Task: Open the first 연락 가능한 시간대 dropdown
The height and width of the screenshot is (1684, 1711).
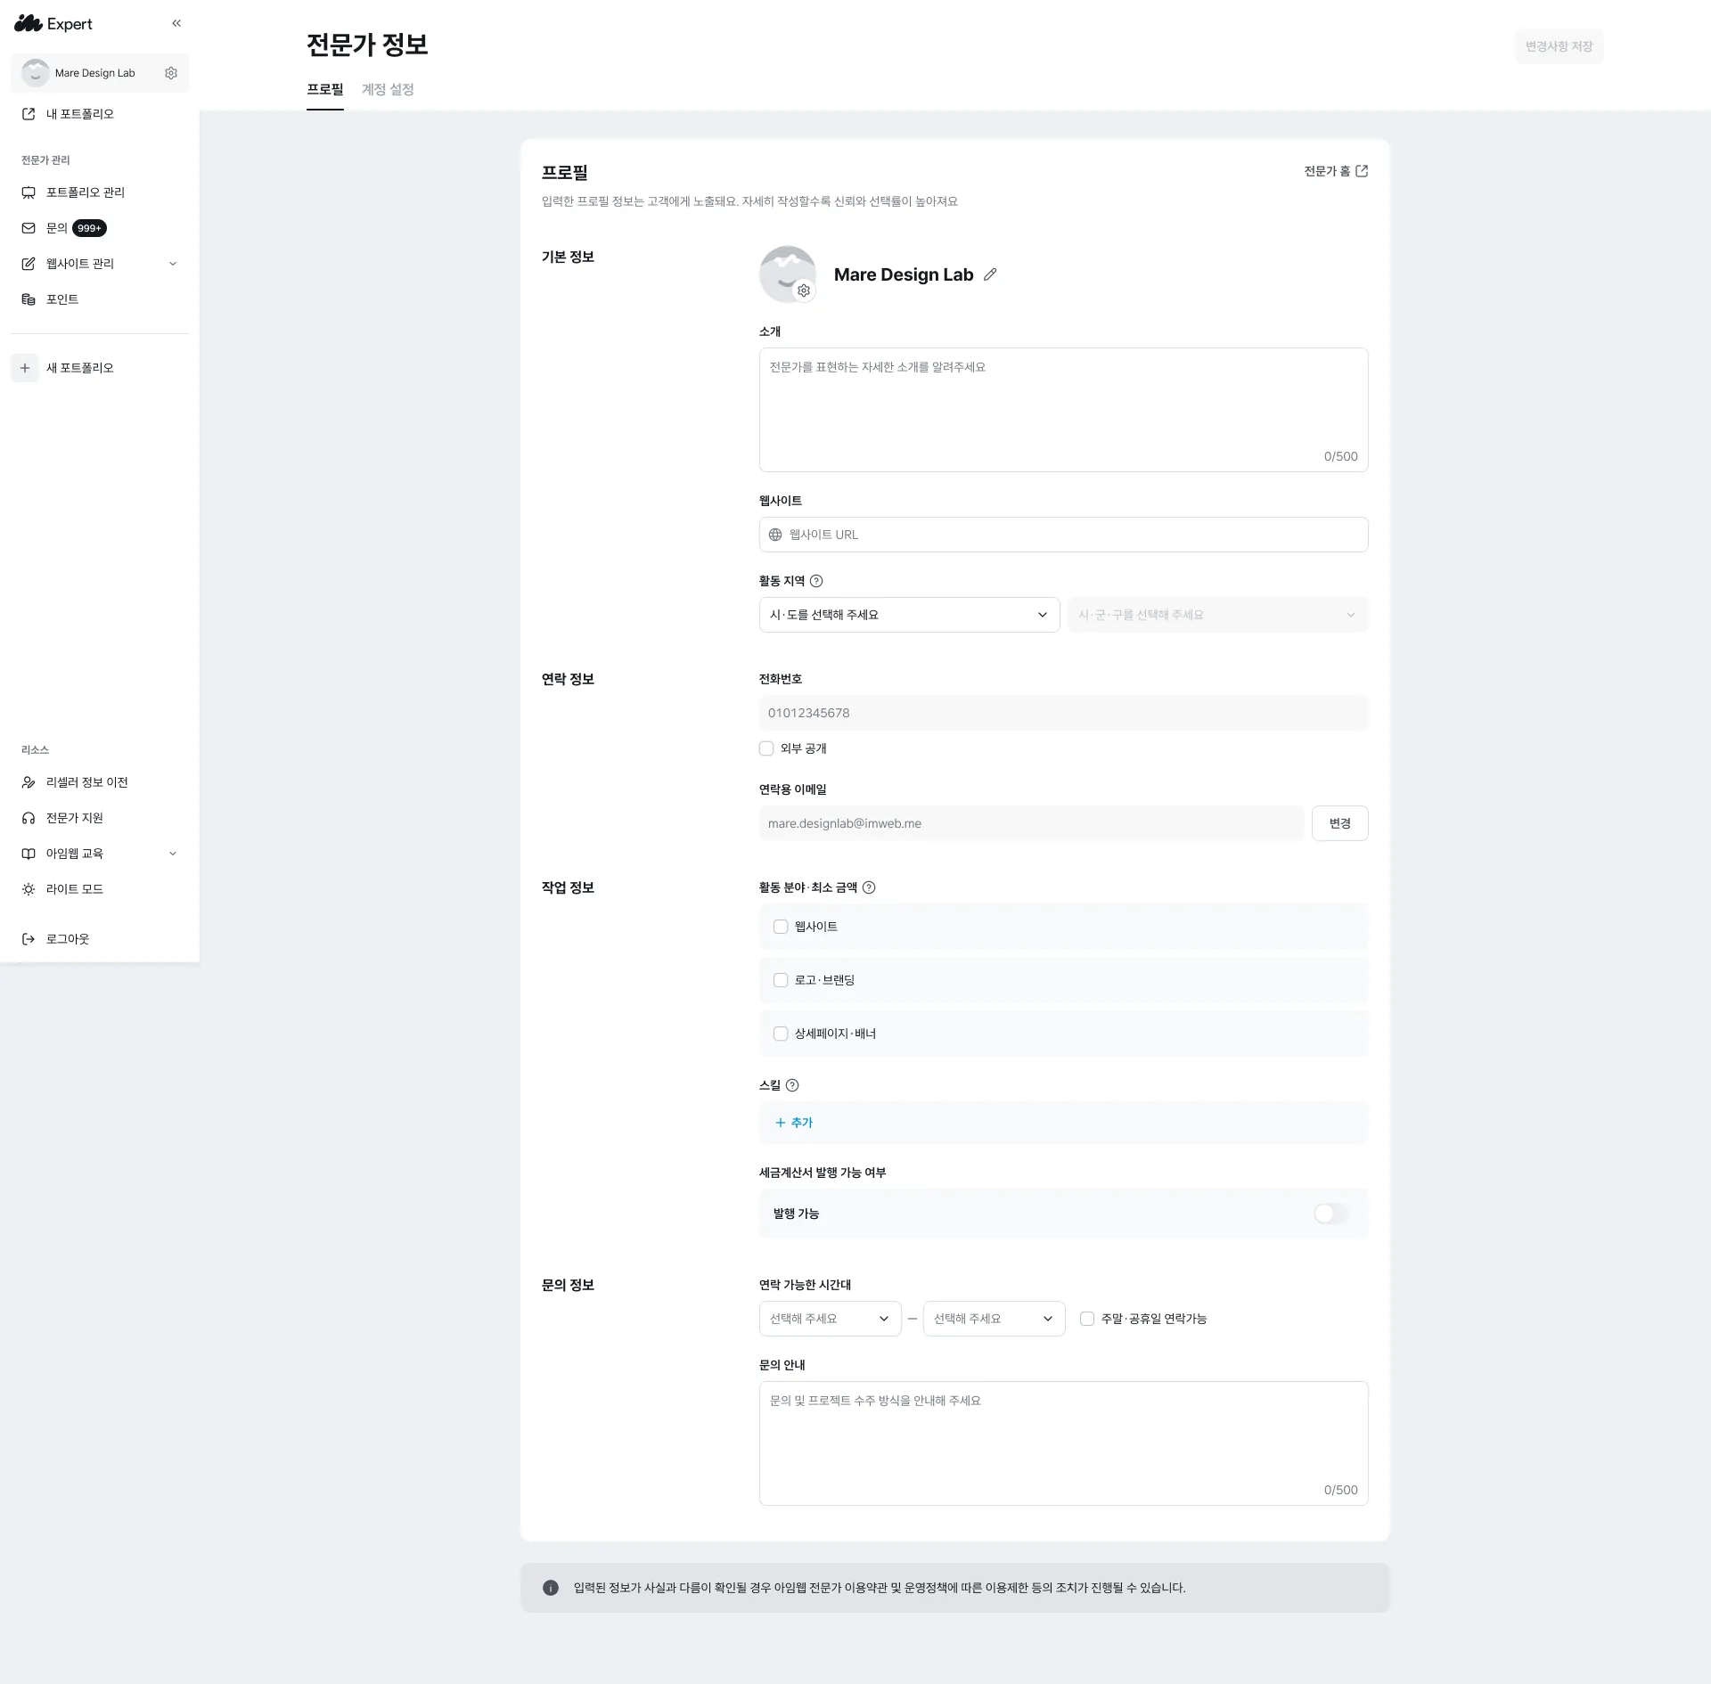Action: point(830,1319)
